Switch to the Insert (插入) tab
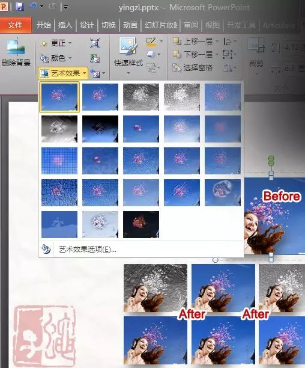Viewport: 305px width, 368px height. click(65, 25)
